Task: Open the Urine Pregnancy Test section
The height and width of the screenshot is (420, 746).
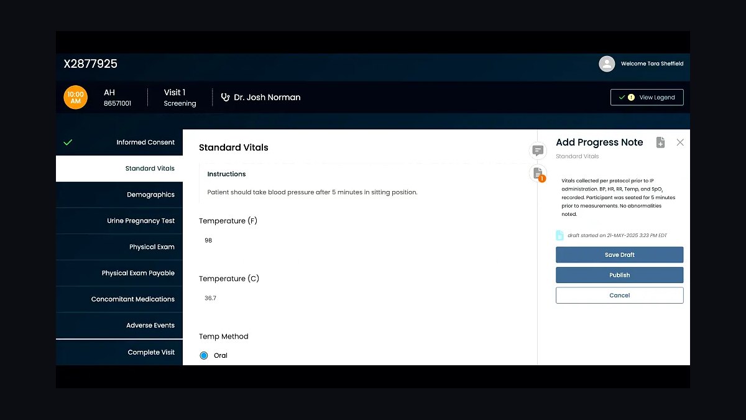Action: [x=119, y=221]
